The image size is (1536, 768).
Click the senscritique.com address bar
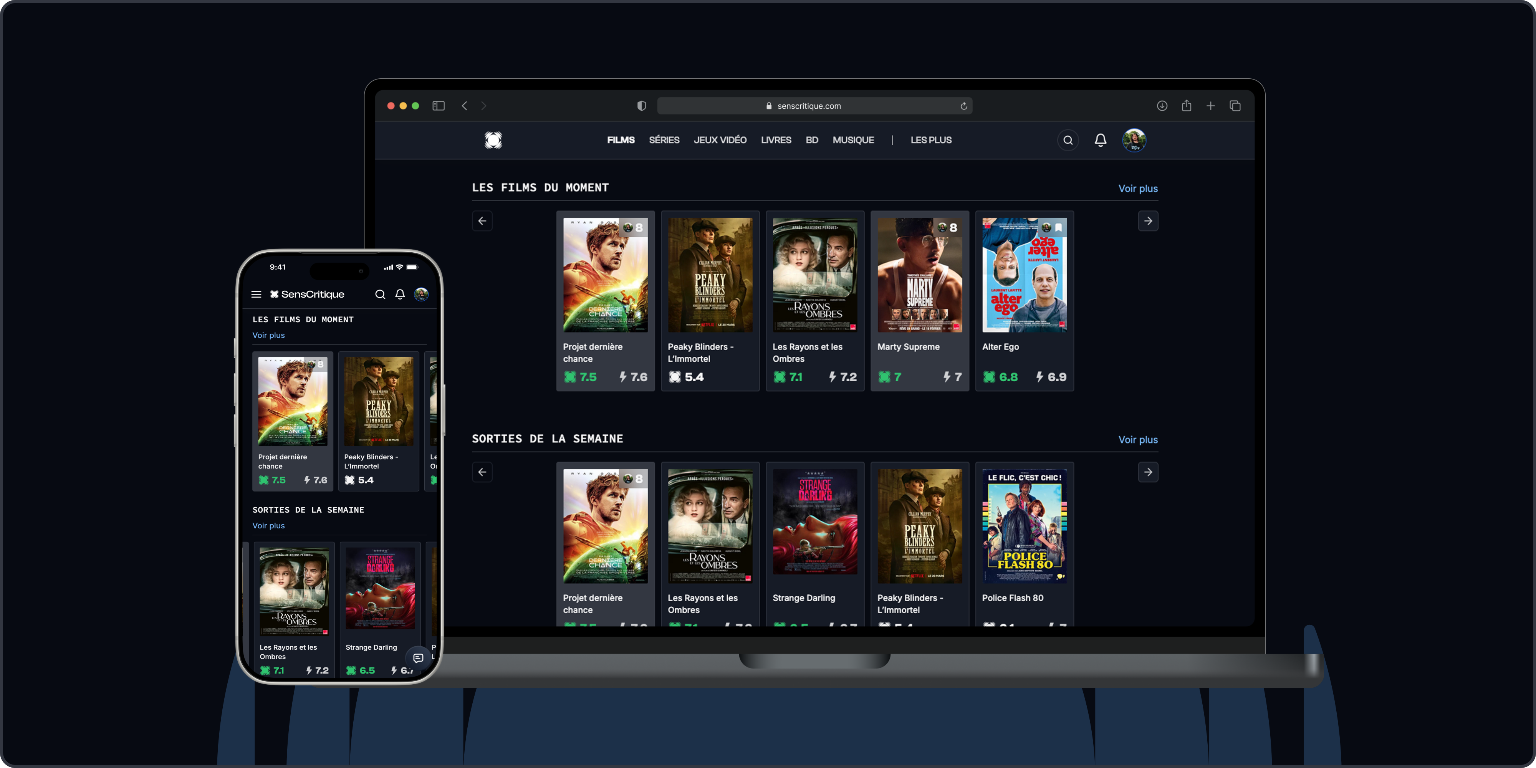pos(809,106)
